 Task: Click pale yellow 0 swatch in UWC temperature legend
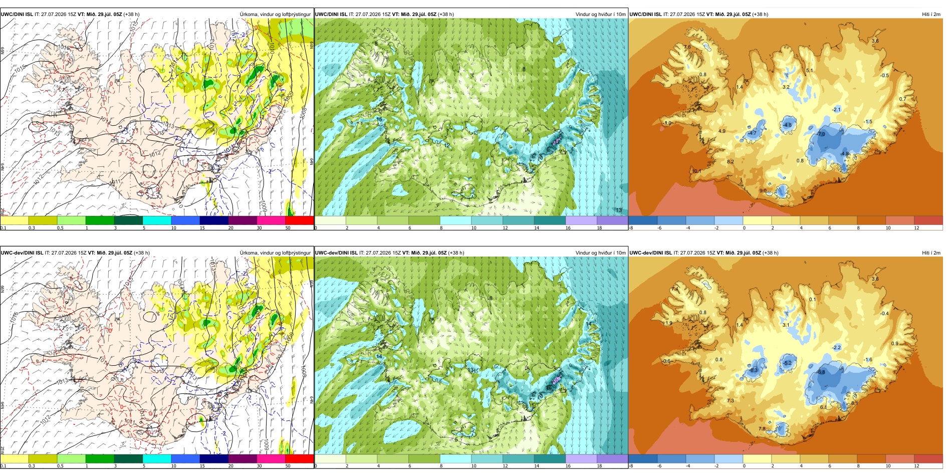click(x=757, y=220)
